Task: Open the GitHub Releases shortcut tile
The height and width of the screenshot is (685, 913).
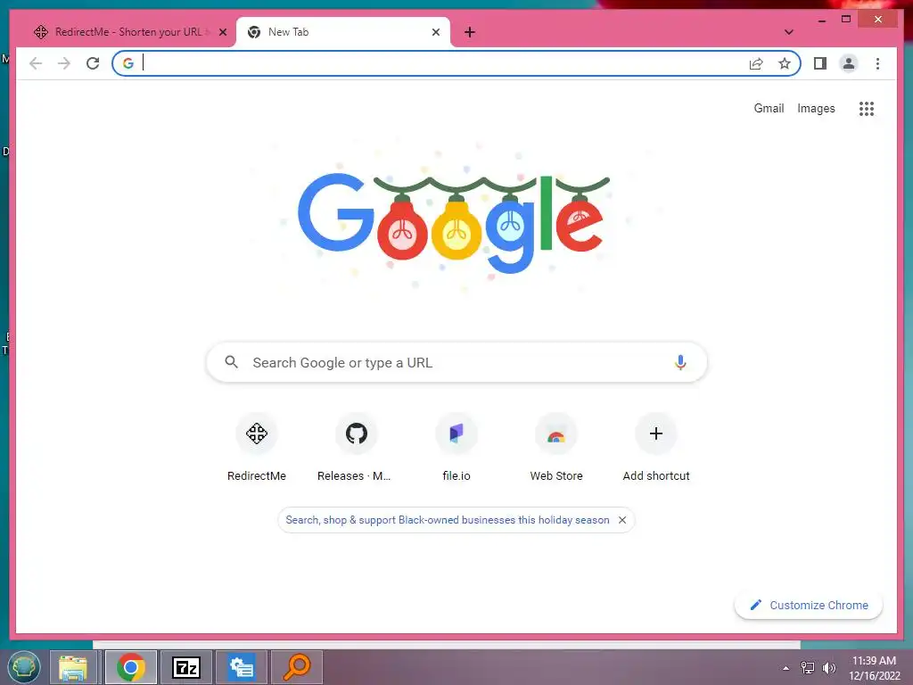Action: coord(357,447)
